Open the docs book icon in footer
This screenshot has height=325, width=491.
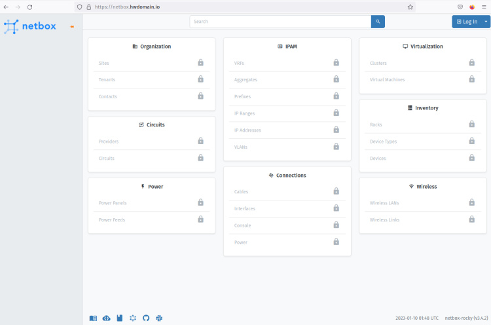click(x=93, y=318)
